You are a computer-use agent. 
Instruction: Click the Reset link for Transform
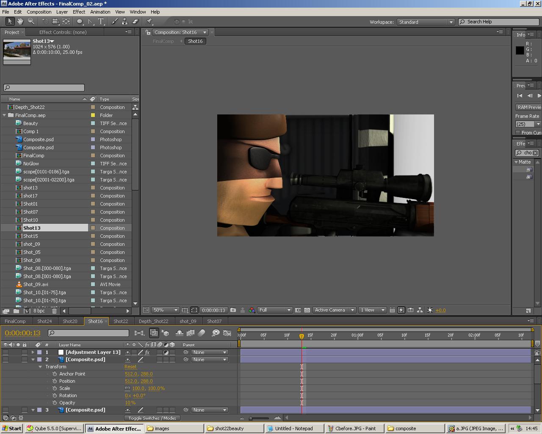pos(130,367)
